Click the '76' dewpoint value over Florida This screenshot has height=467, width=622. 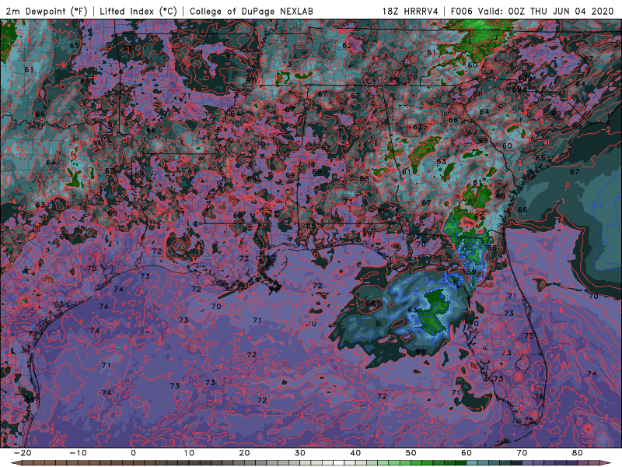coord(539,396)
